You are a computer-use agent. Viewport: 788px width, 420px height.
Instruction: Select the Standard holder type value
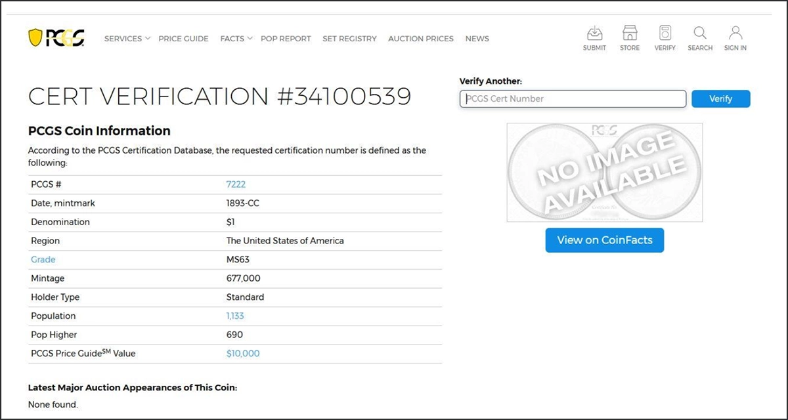[x=245, y=297]
